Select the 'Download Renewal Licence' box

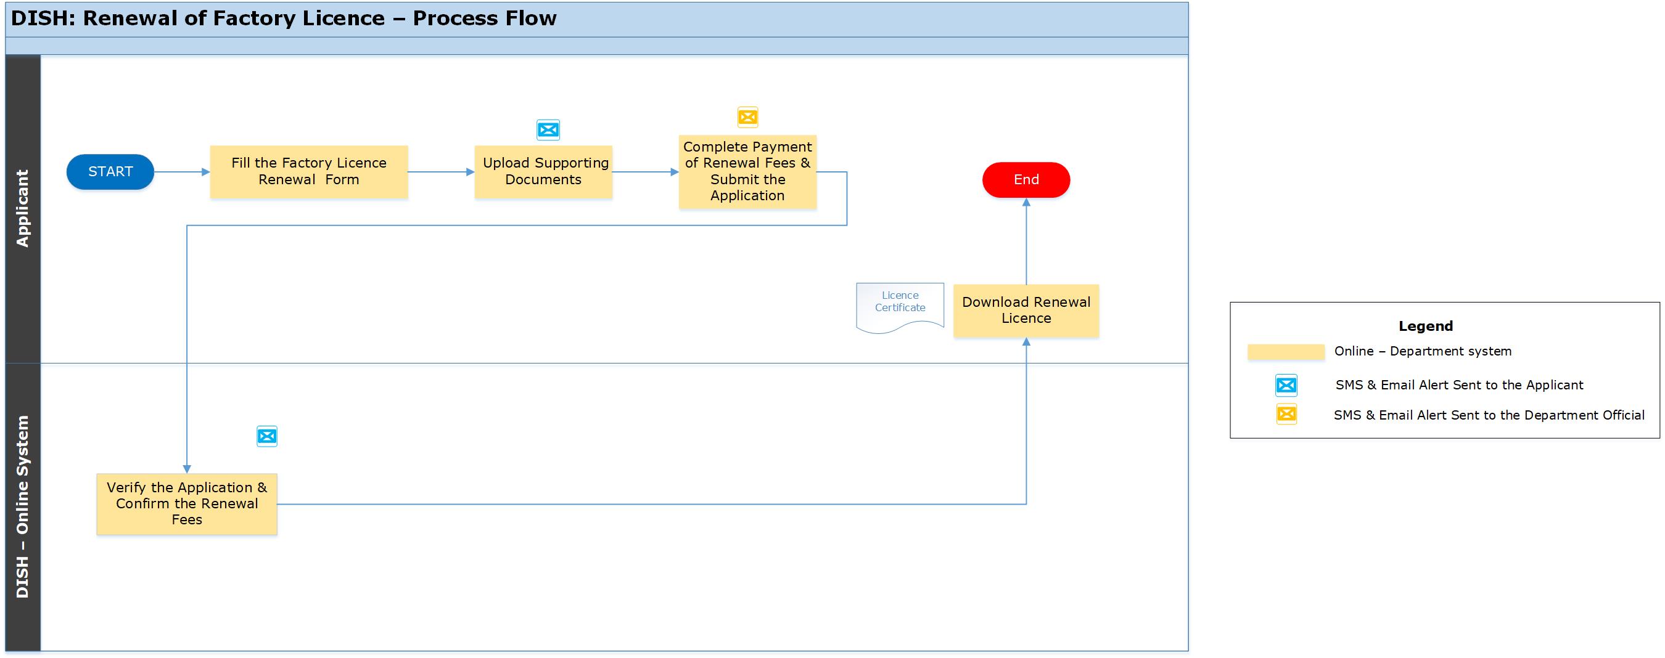[1026, 311]
